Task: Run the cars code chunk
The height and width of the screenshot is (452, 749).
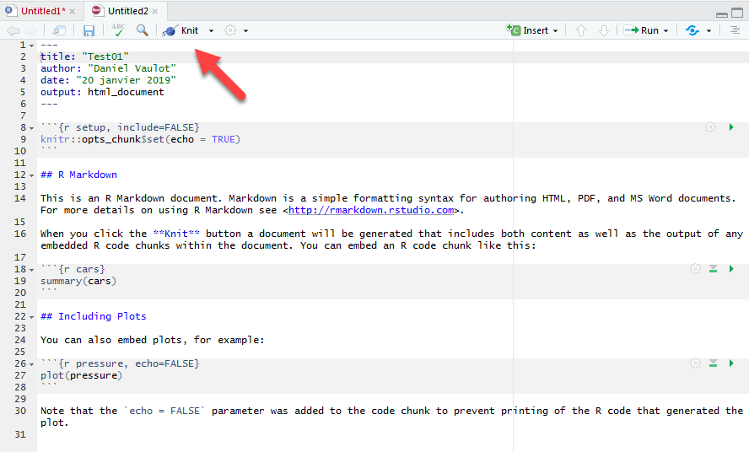Action: [x=731, y=269]
